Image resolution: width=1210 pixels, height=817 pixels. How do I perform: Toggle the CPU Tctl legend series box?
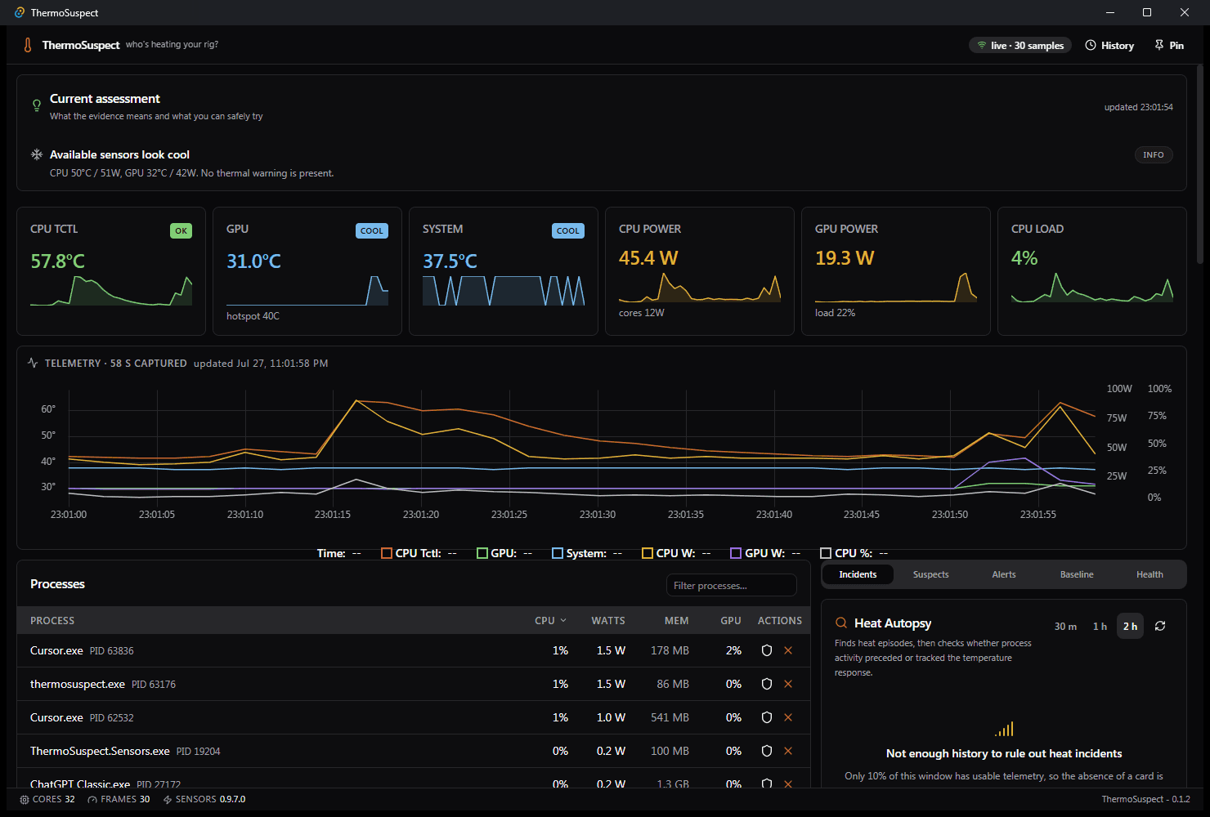pos(387,553)
